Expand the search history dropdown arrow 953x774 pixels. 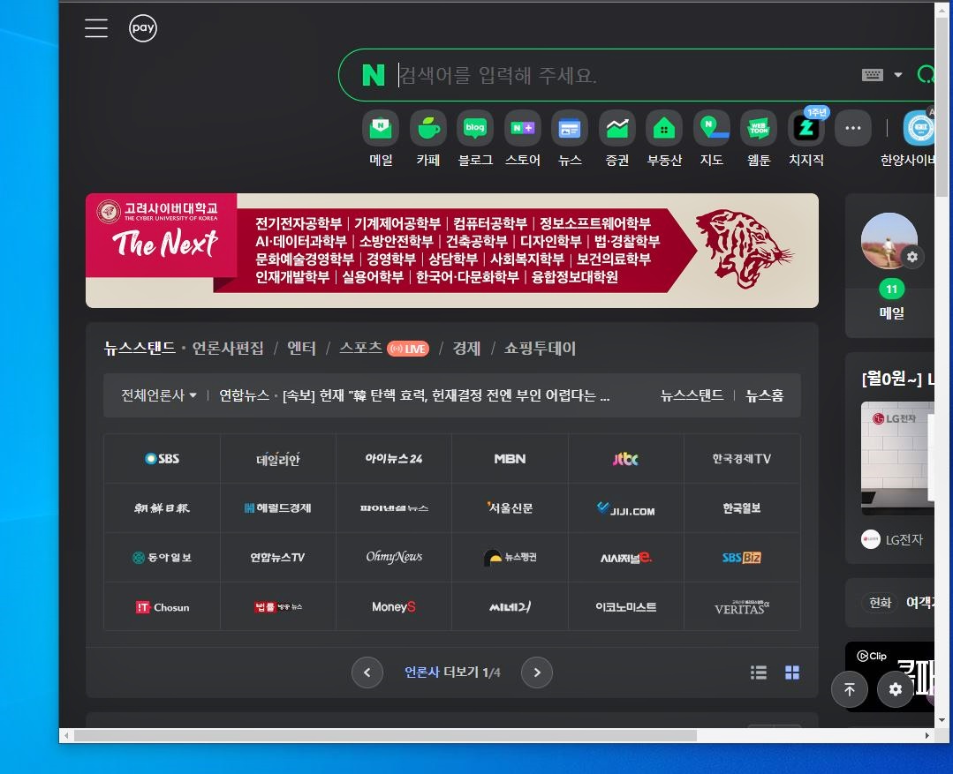coord(897,75)
